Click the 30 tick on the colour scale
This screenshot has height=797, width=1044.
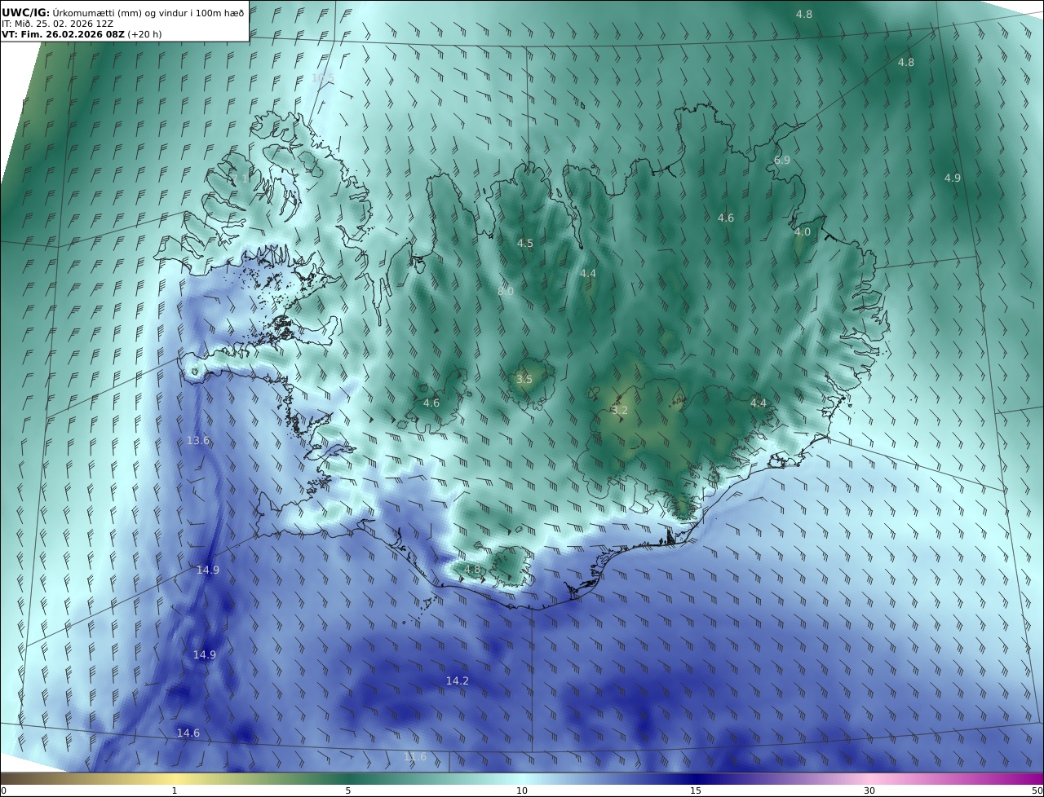(869, 790)
